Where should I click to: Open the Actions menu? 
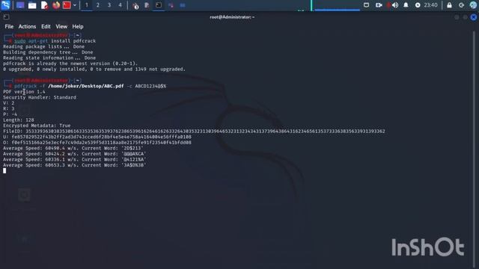(27, 27)
